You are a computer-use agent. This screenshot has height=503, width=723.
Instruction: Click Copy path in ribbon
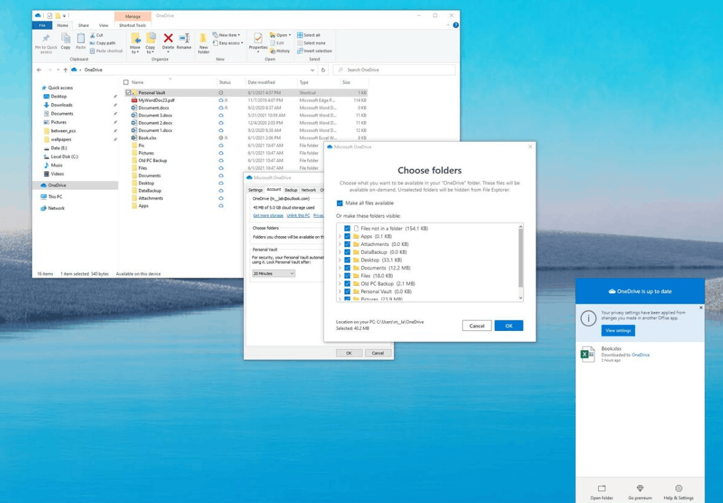pyautogui.click(x=103, y=43)
